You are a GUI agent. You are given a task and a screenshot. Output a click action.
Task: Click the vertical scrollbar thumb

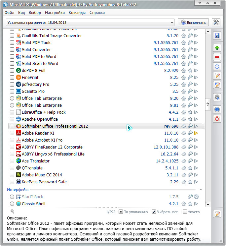click(x=208, y=104)
